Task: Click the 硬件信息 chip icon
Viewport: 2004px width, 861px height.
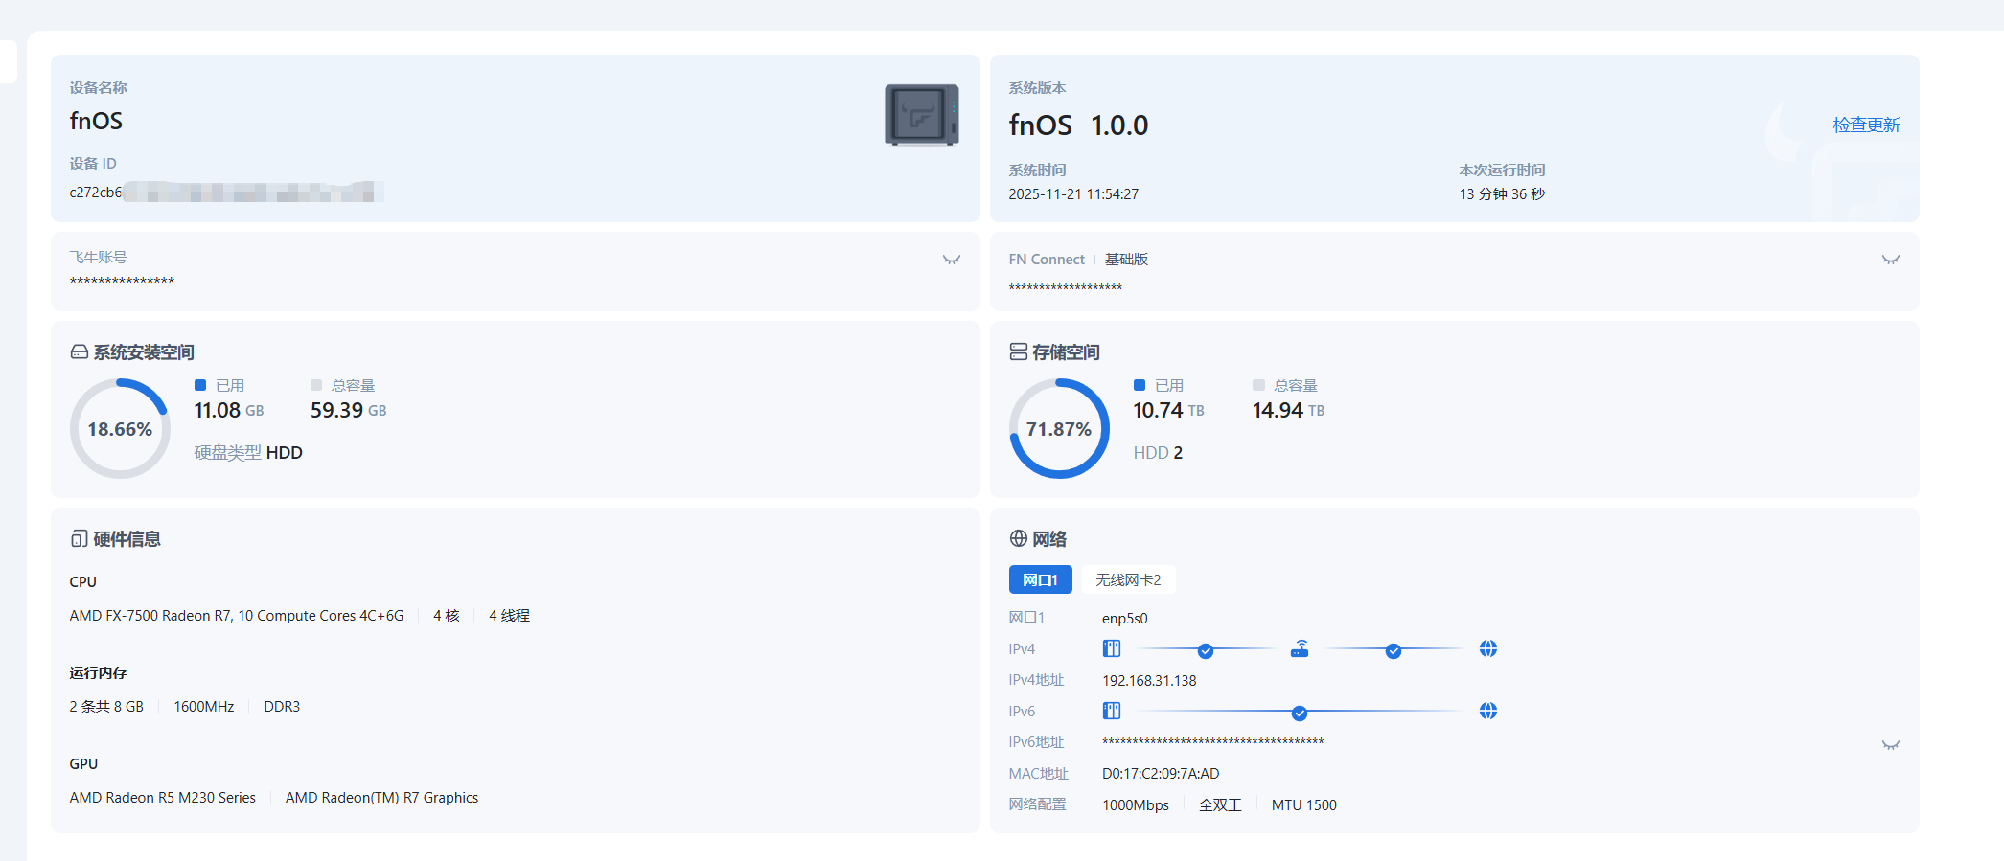Action: [80, 539]
